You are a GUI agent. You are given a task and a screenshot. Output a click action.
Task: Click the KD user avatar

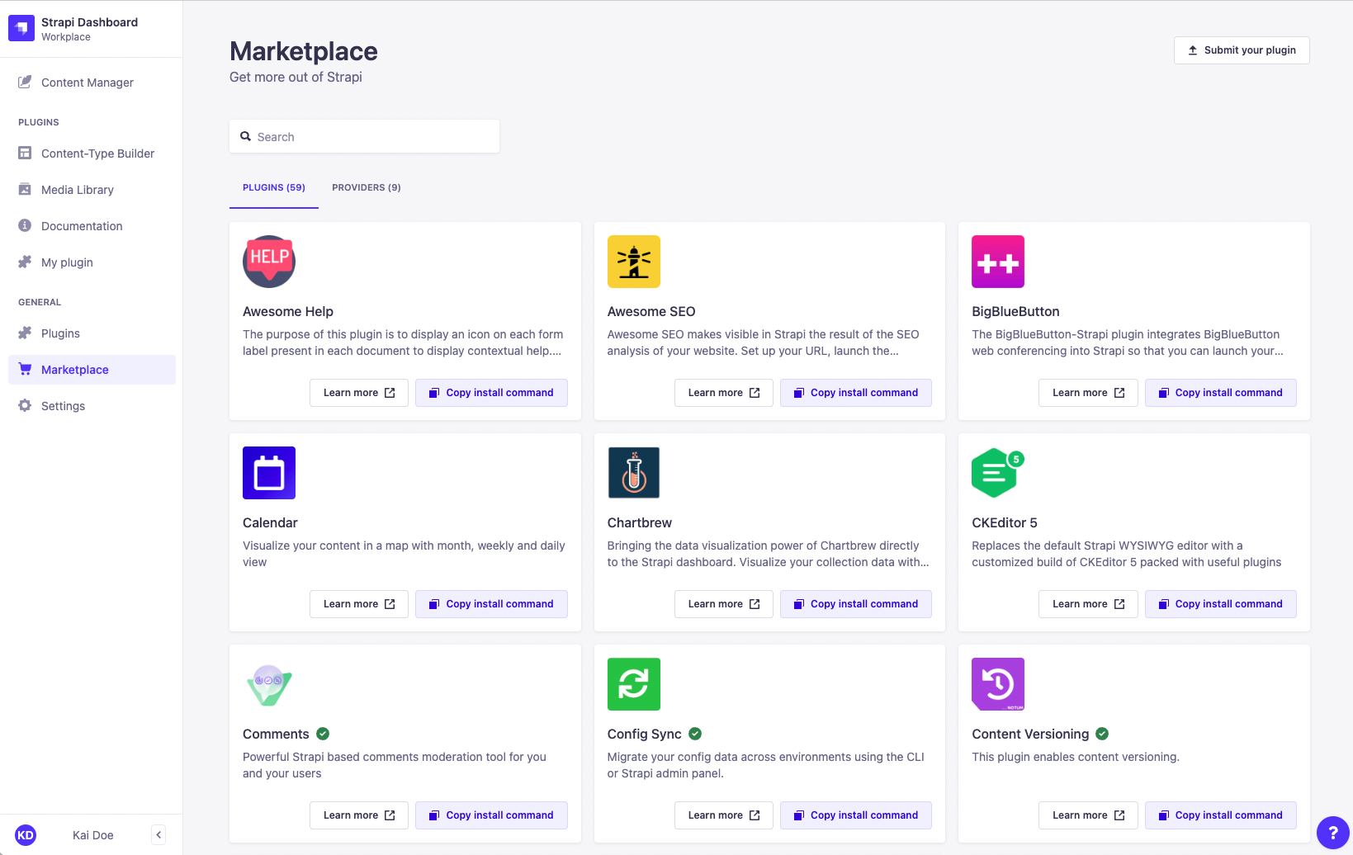pyautogui.click(x=26, y=835)
